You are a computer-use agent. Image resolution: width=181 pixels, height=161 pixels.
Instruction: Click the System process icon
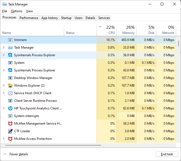click(x=10, y=63)
